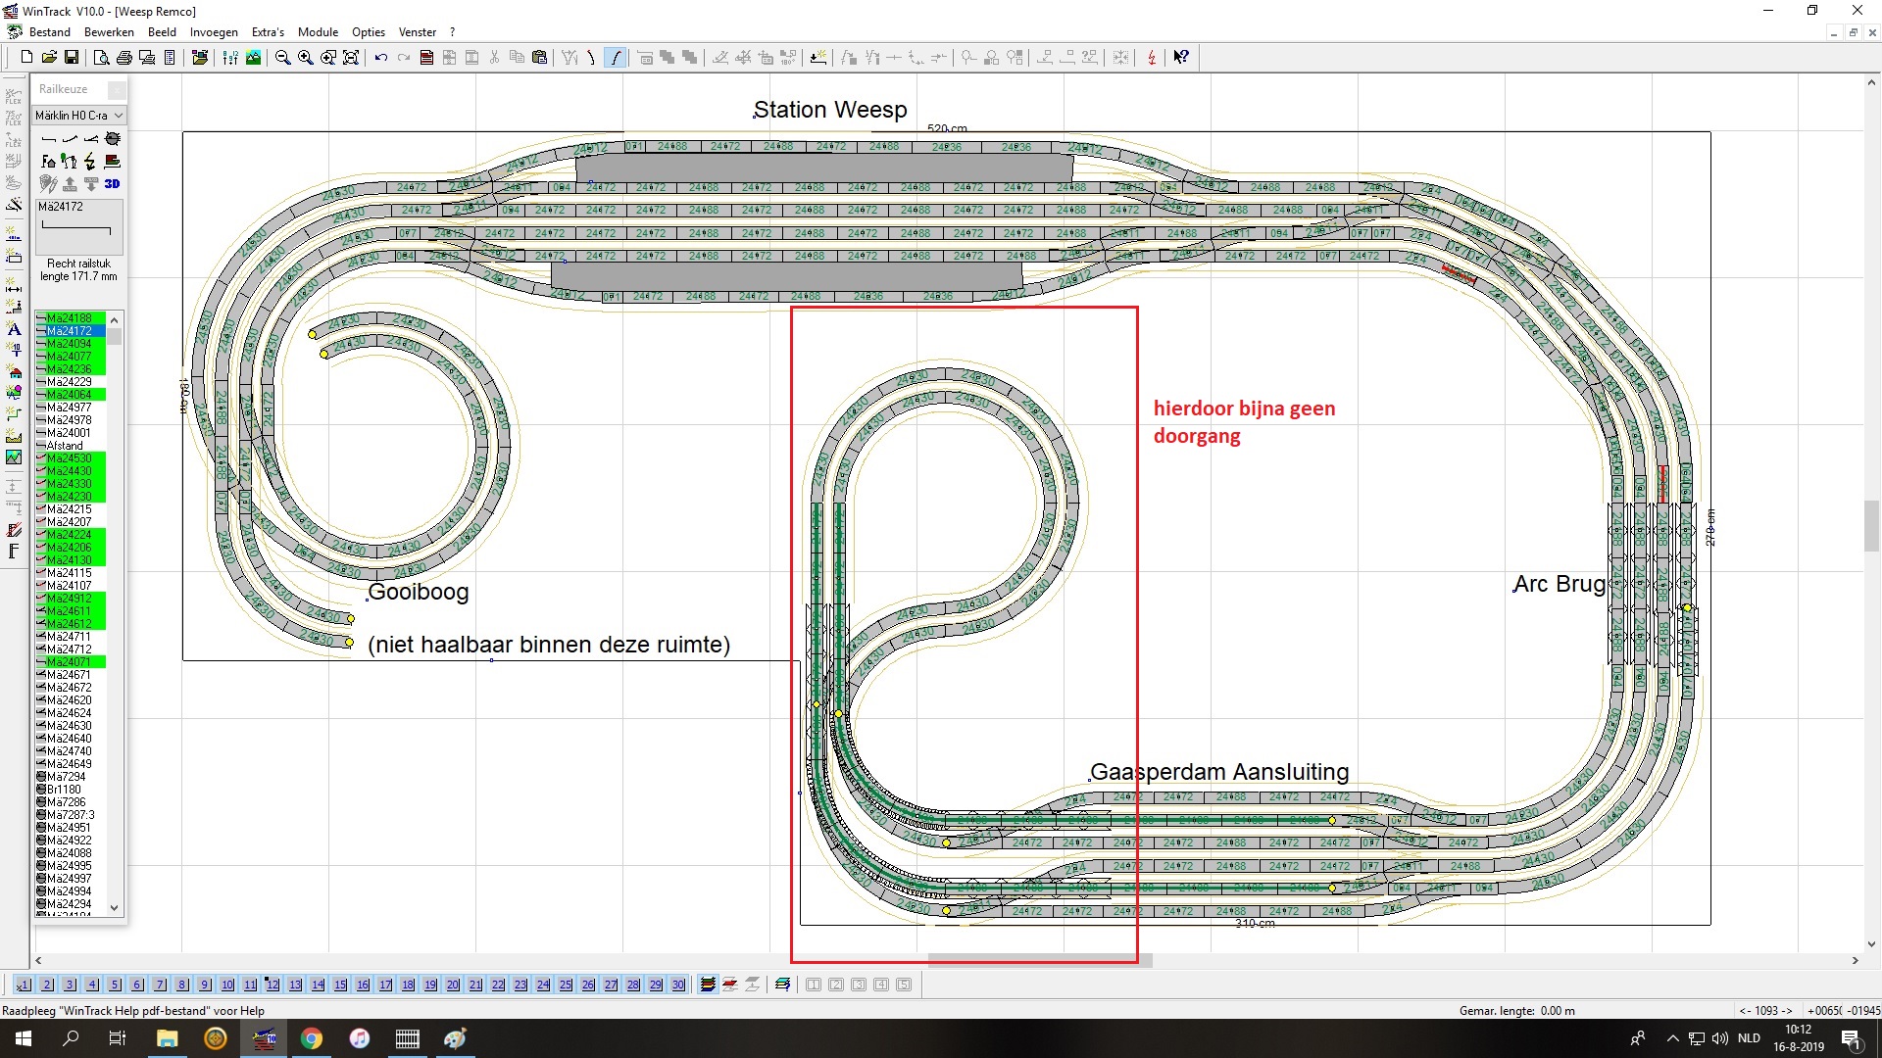Open the Venster menu
This screenshot has width=1882, height=1058.
click(x=418, y=32)
